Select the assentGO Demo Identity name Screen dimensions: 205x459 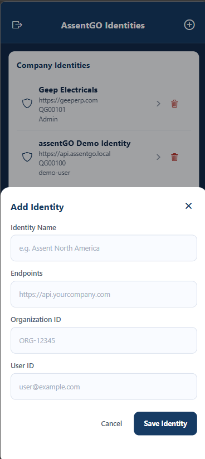(x=85, y=144)
